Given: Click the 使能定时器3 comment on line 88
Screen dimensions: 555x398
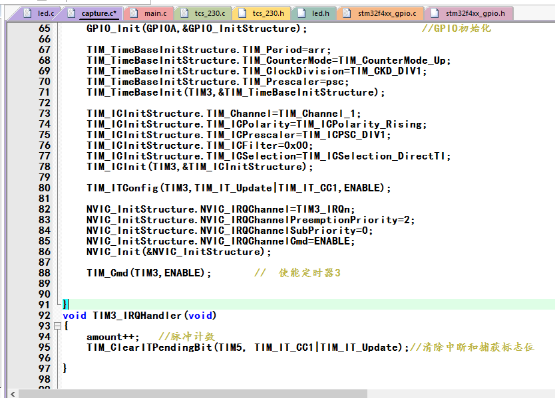Looking at the screenshot, I should coord(309,273).
